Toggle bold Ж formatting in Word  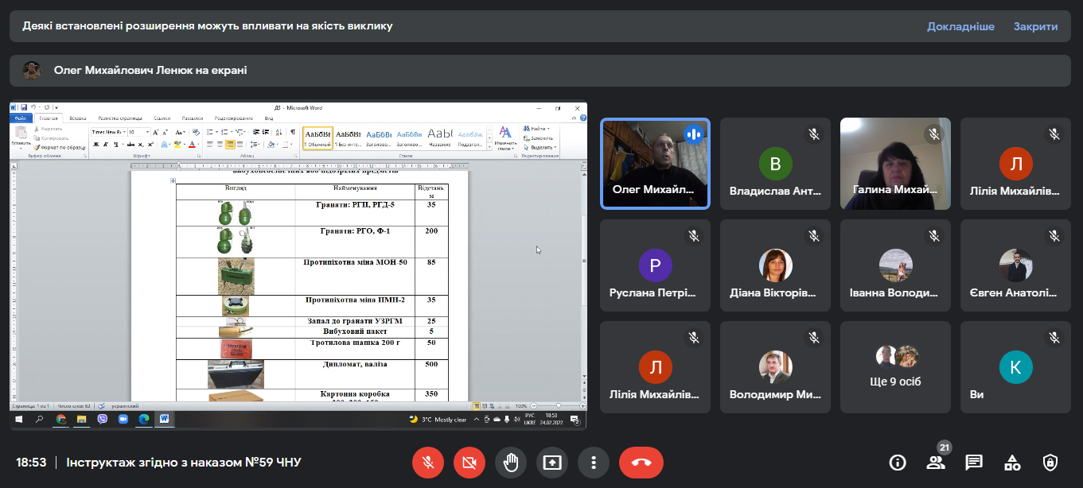pos(95,145)
